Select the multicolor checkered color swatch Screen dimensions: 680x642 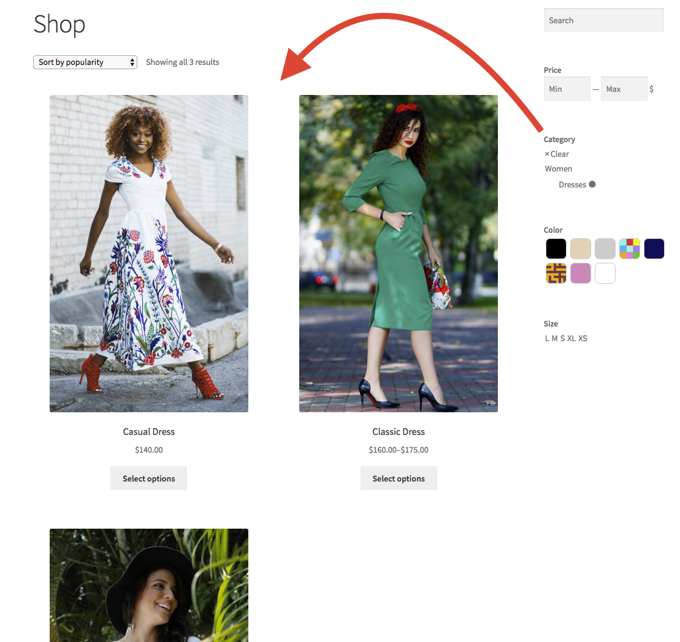(x=630, y=249)
